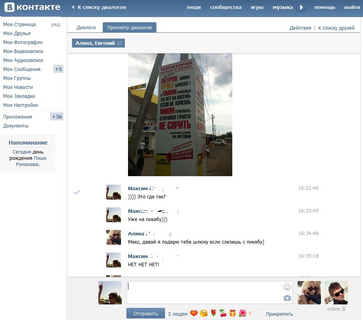
Task: Remove the Алина, Евгений dialog tag
Action: click(x=119, y=43)
